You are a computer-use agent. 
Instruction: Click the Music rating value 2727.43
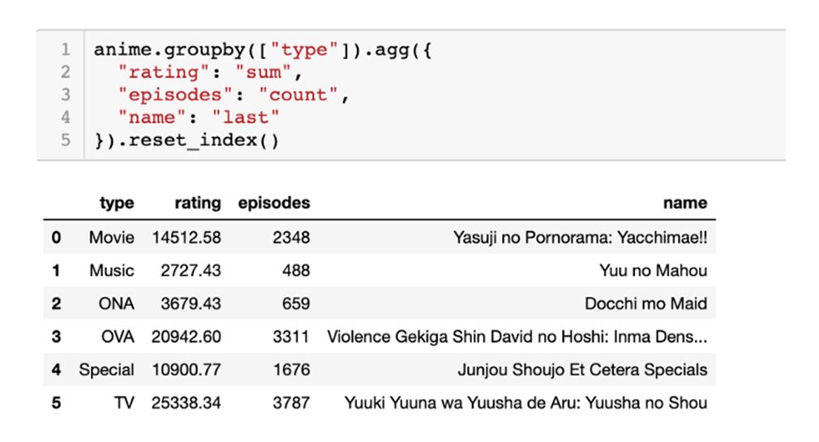191,271
